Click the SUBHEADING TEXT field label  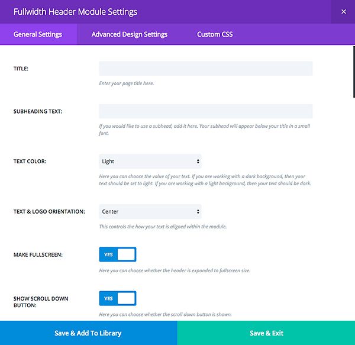tap(38, 111)
